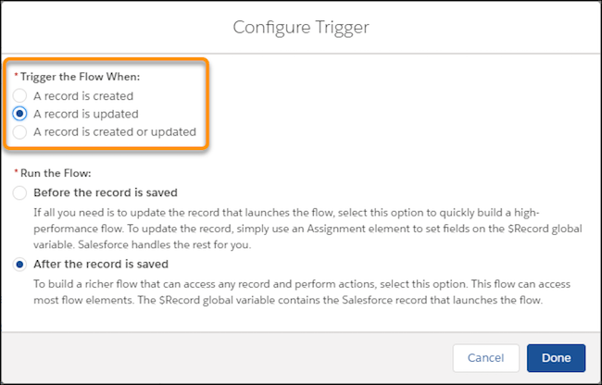Enable "Before the record is saved" radio option
This screenshot has width=602, height=385.
point(20,192)
